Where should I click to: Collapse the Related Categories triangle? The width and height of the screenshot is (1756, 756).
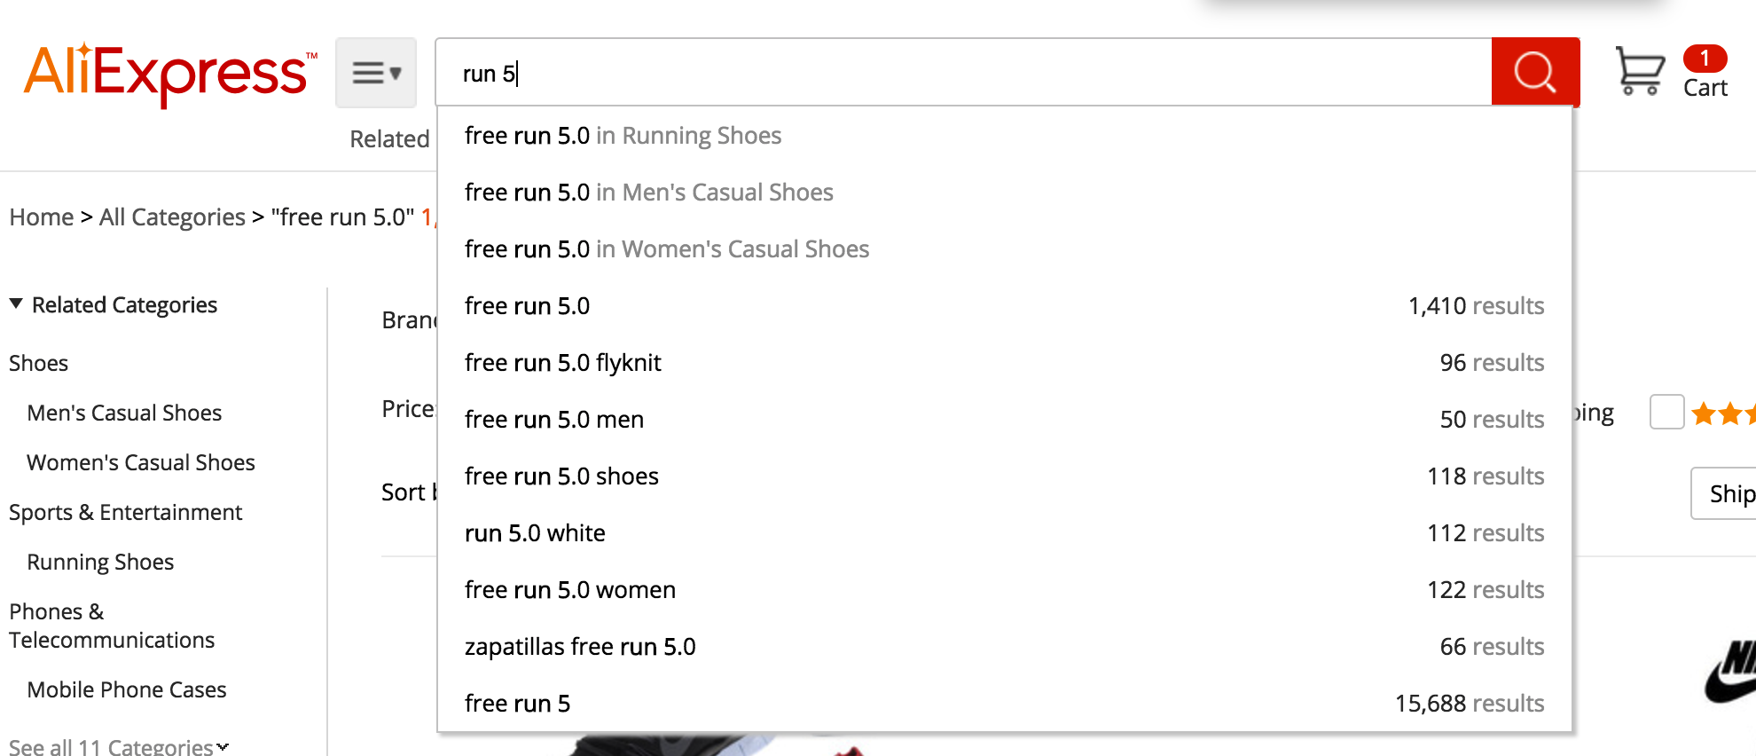pyautogui.click(x=16, y=304)
